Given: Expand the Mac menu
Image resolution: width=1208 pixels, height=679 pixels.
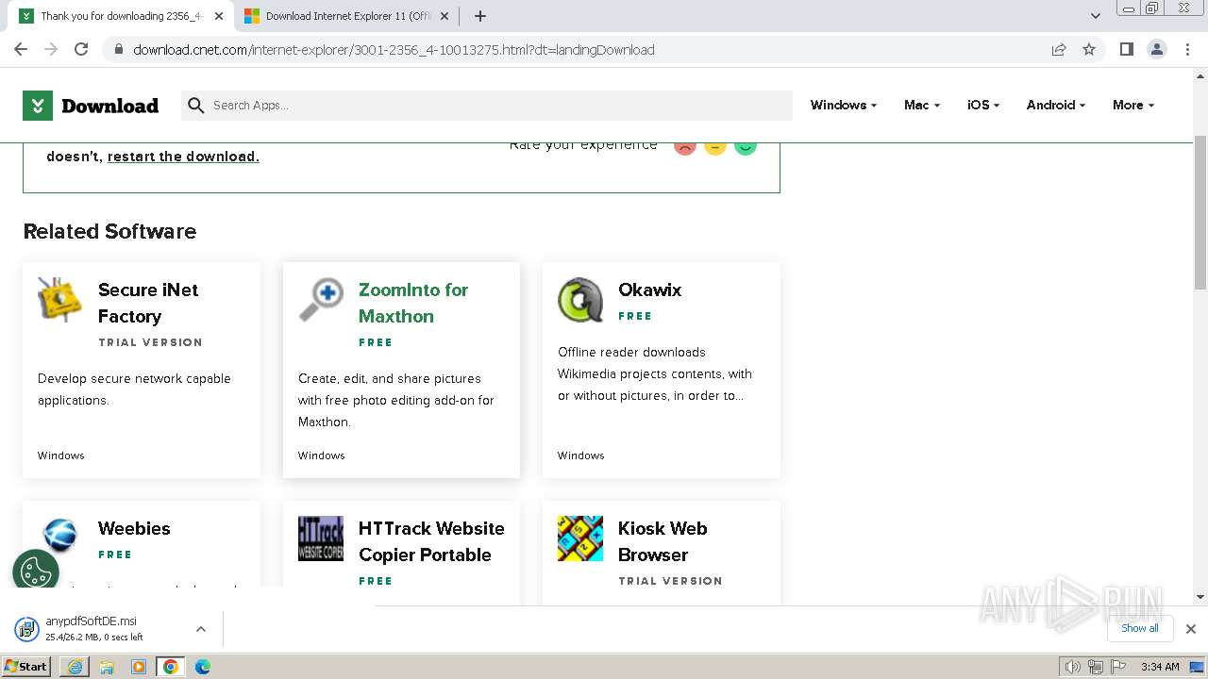Looking at the screenshot, I should click(922, 106).
